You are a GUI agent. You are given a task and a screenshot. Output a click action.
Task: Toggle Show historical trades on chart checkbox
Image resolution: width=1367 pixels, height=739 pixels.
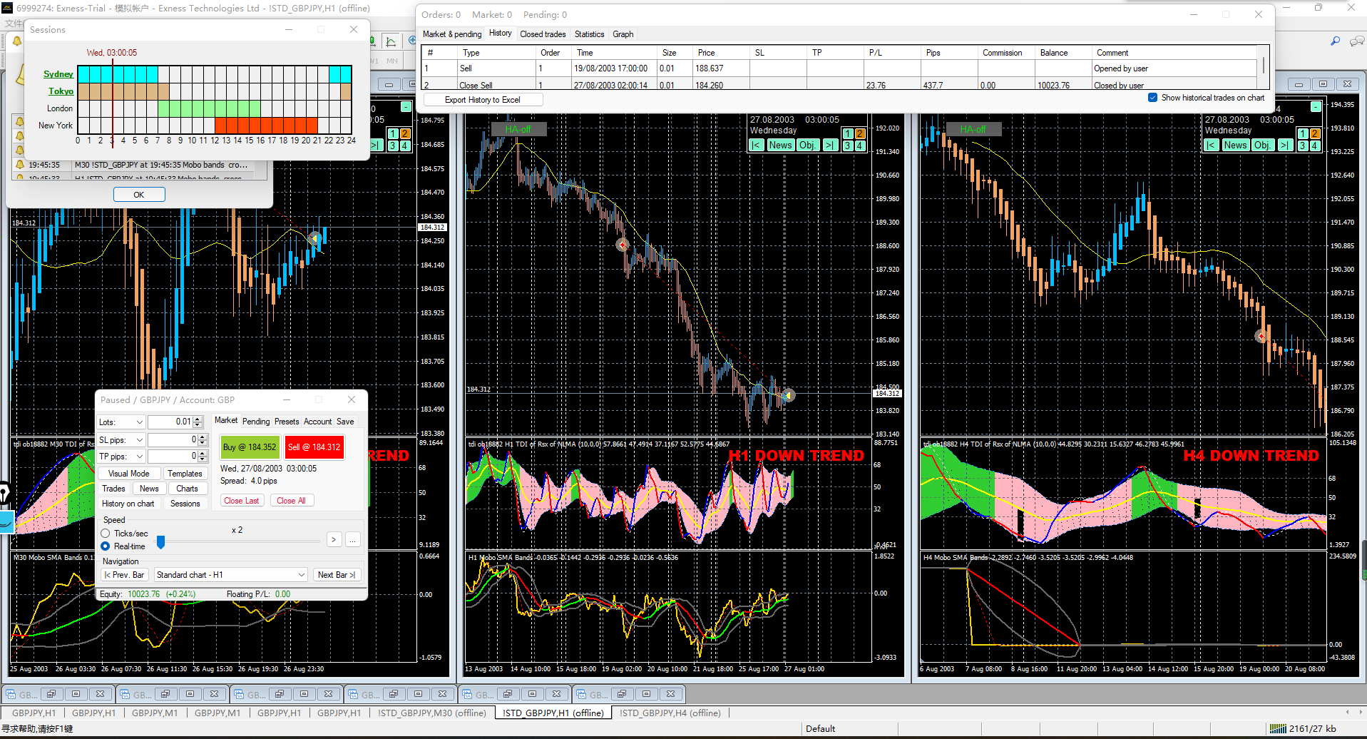pyautogui.click(x=1152, y=98)
